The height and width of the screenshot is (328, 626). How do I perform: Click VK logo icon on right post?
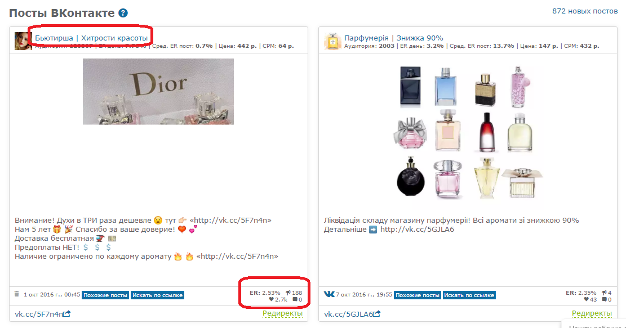point(329,294)
